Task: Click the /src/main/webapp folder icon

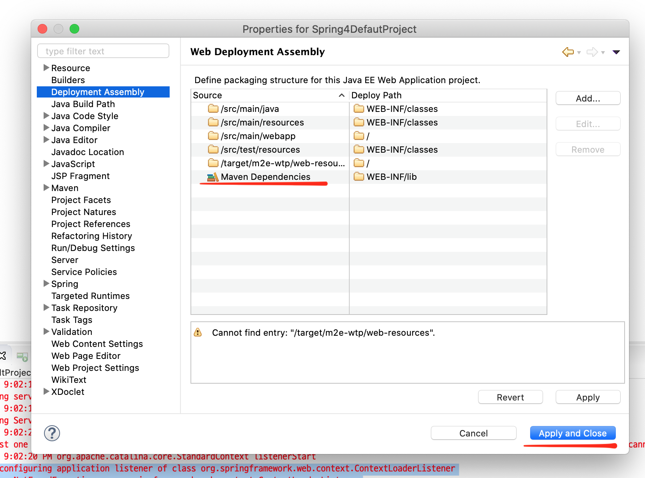Action: pos(213,136)
